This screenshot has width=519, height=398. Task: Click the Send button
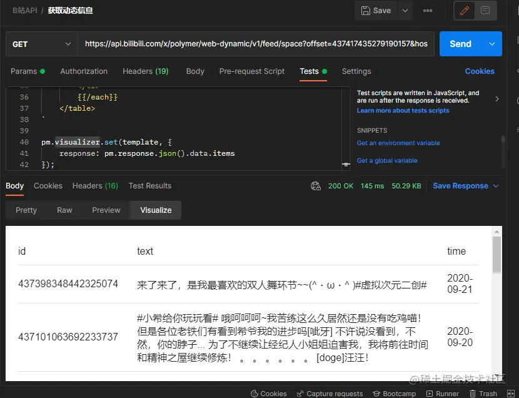coord(460,44)
